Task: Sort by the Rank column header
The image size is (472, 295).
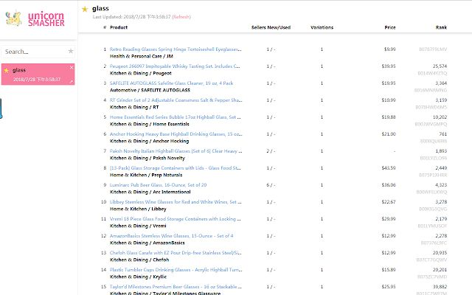Action: pos(441,27)
